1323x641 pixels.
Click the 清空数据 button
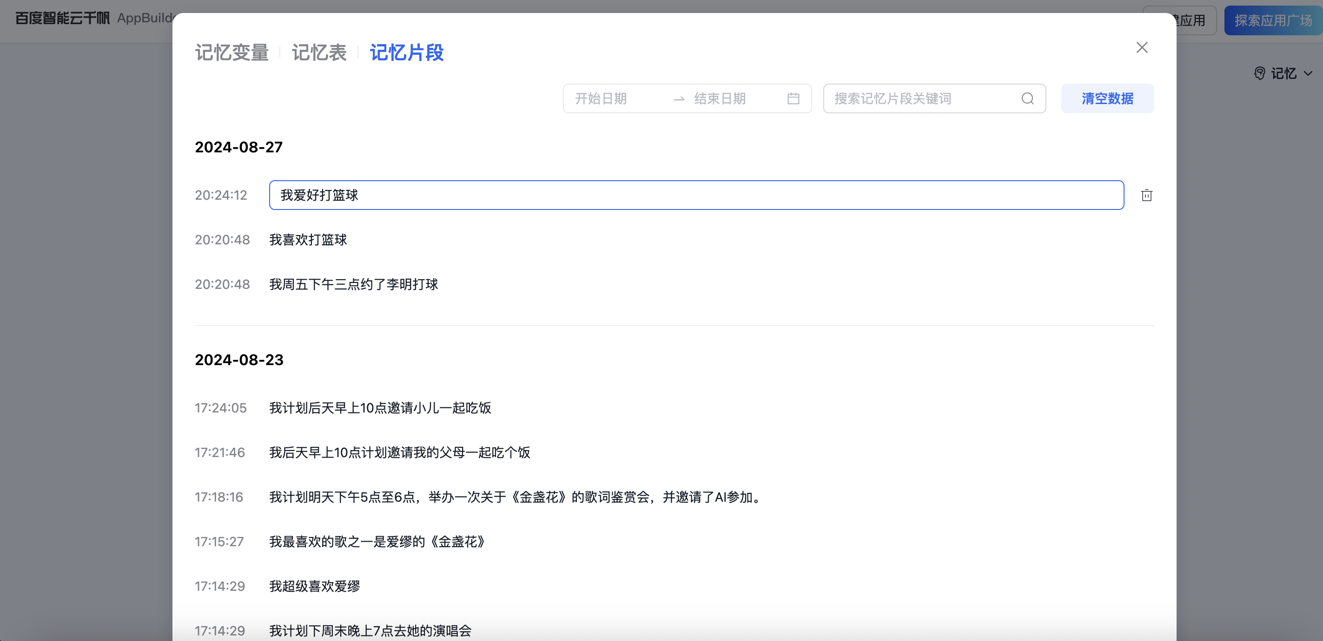point(1107,98)
